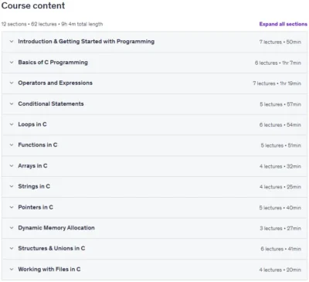Open the Introduction & Getting Started with Programming title
This screenshot has width=309, height=282.
coord(87,42)
